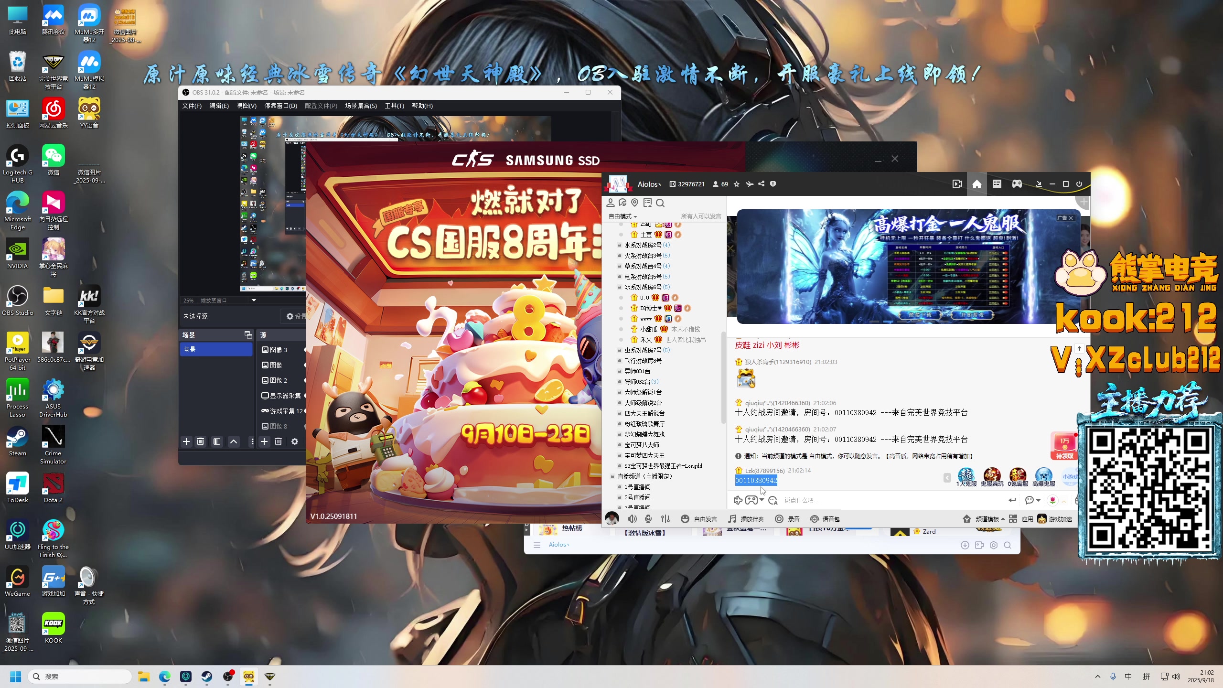Open volume control in system tray
The width and height of the screenshot is (1223, 688).
coord(1176,677)
